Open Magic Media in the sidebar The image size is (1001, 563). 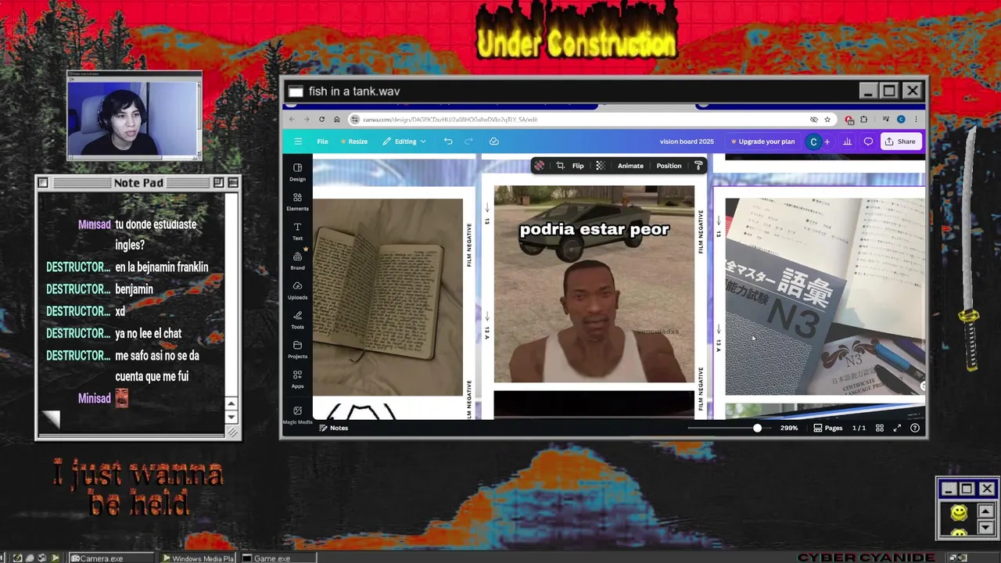tap(297, 414)
